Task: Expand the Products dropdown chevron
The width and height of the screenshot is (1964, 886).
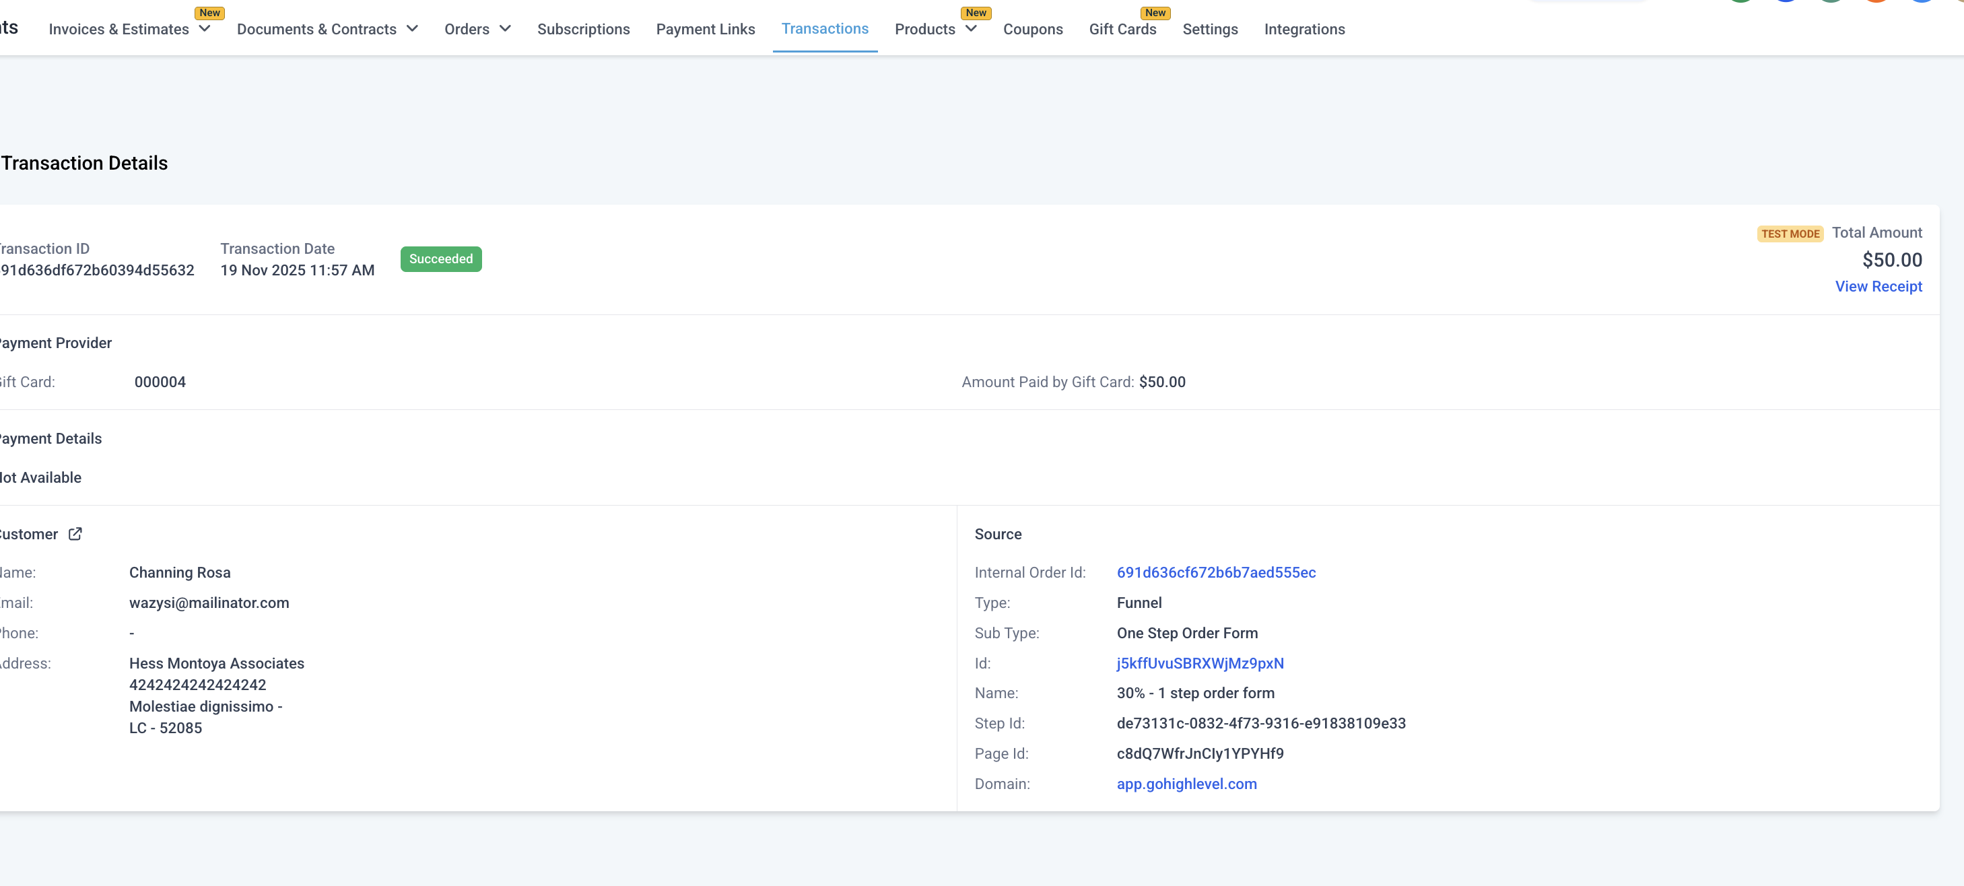Action: click(x=971, y=29)
